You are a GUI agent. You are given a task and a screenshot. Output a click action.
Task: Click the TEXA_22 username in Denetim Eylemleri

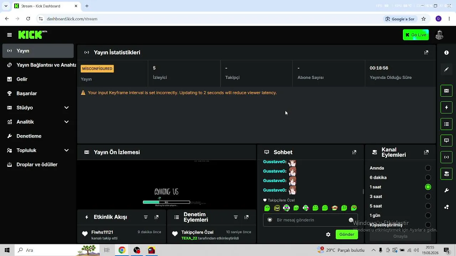coord(189,238)
